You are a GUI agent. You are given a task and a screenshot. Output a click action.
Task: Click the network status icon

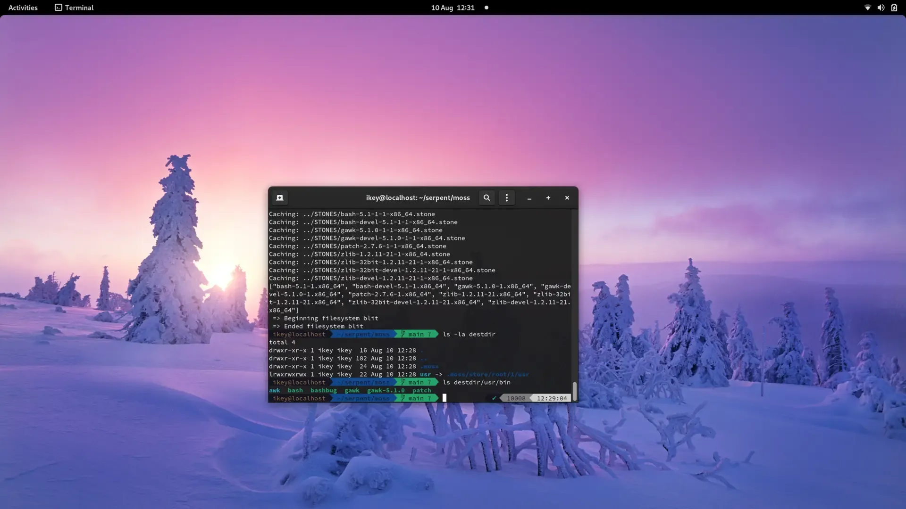point(867,8)
